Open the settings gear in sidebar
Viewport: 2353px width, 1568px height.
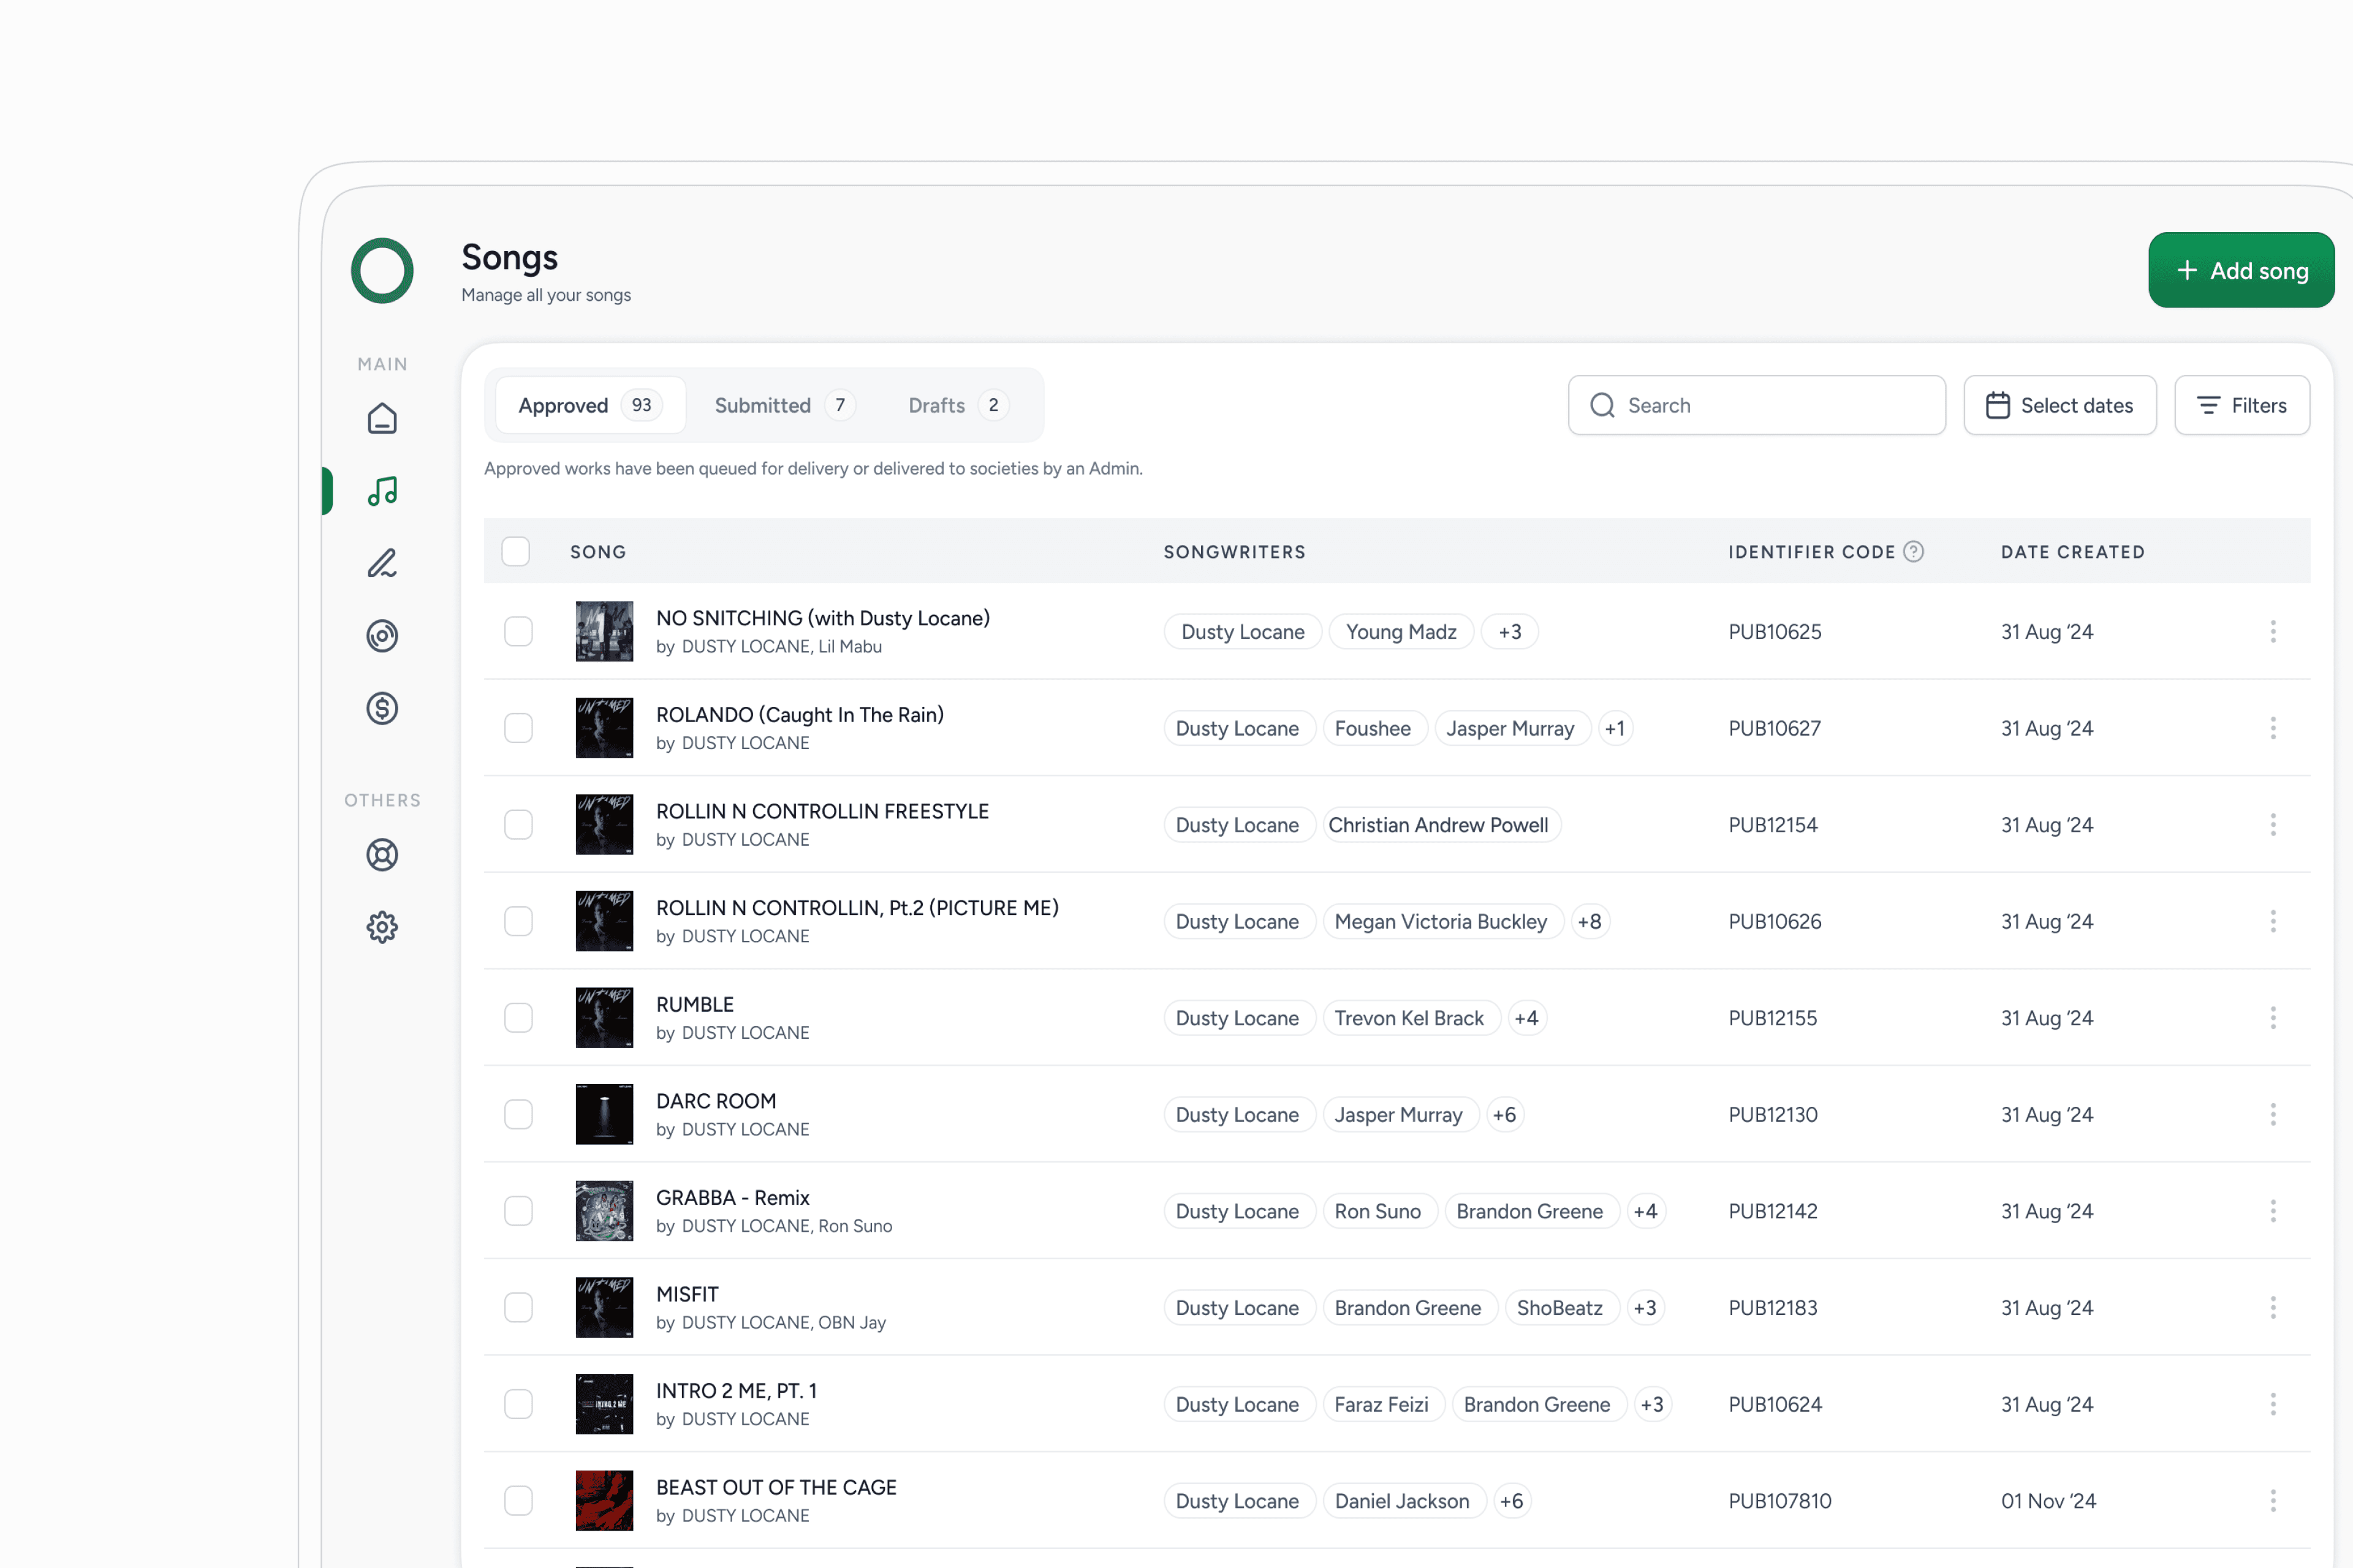[x=382, y=927]
